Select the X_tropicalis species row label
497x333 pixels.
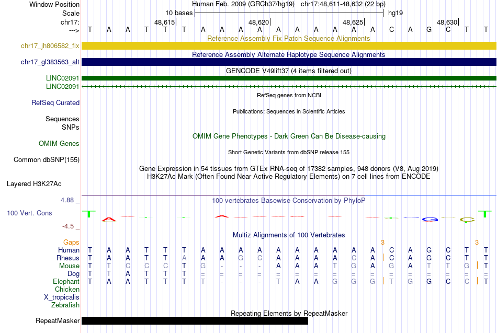pos(62,297)
